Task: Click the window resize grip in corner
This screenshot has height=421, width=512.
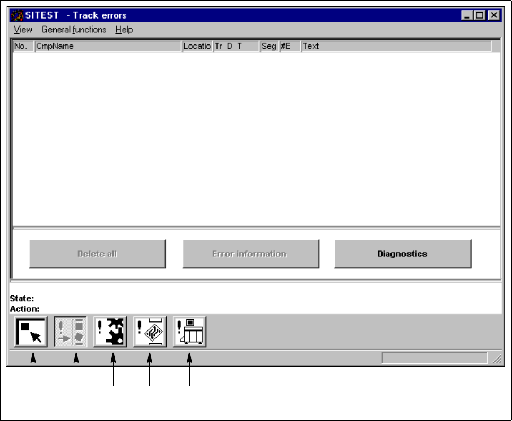Action: 497,359
